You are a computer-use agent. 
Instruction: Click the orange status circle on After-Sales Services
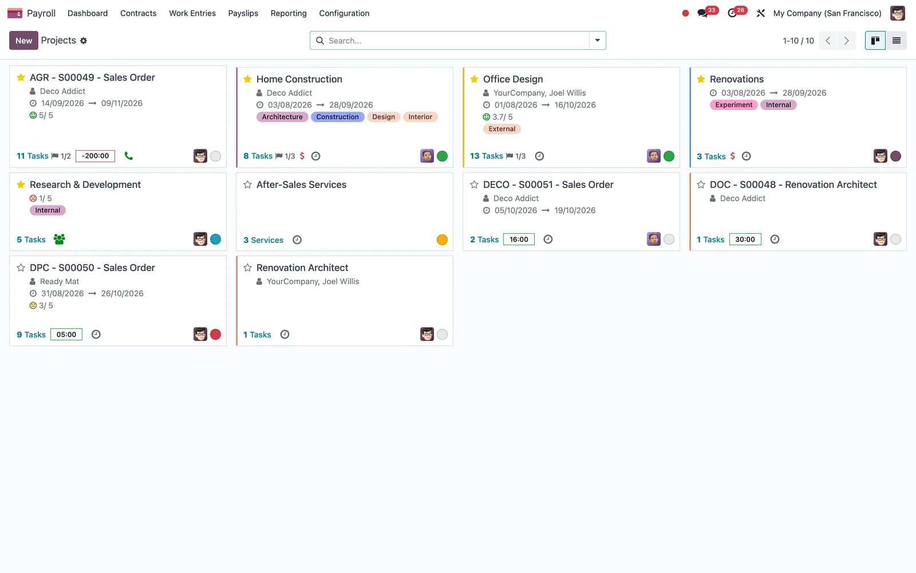click(442, 240)
